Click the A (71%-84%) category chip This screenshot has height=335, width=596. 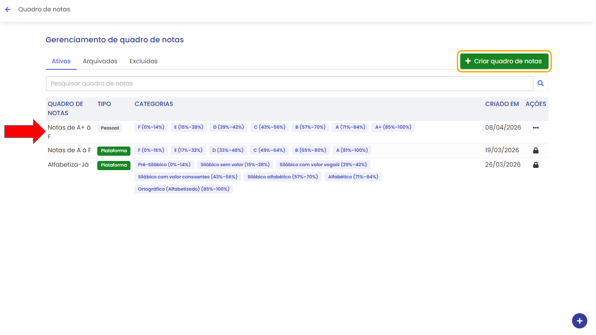coord(350,127)
